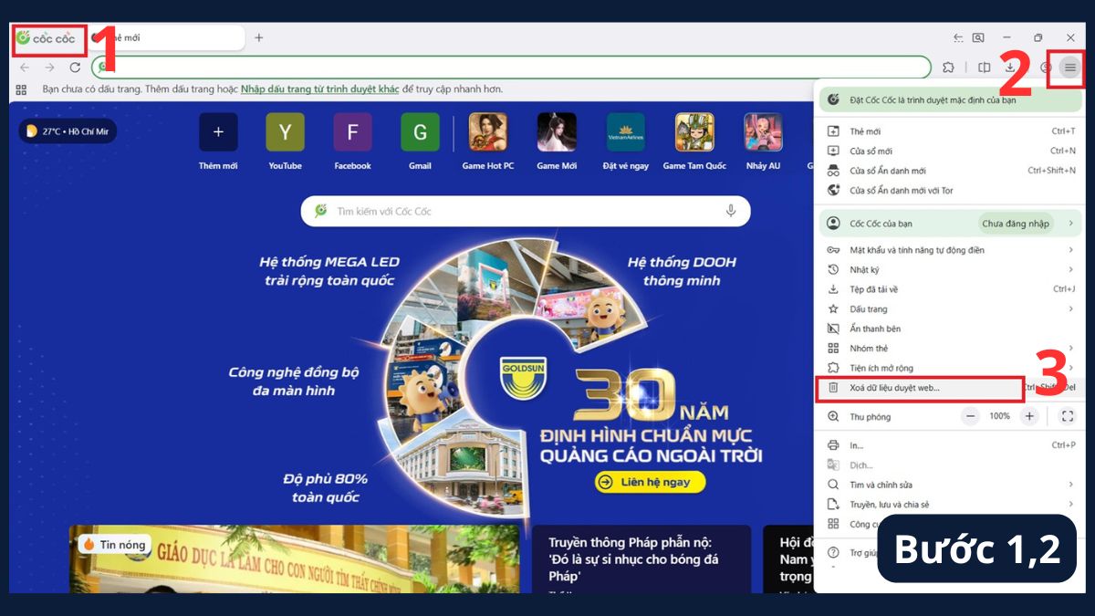Screen dimensions: 1095x616
Task: Open the Game Tam Quốc shortcut
Action: tap(694, 141)
